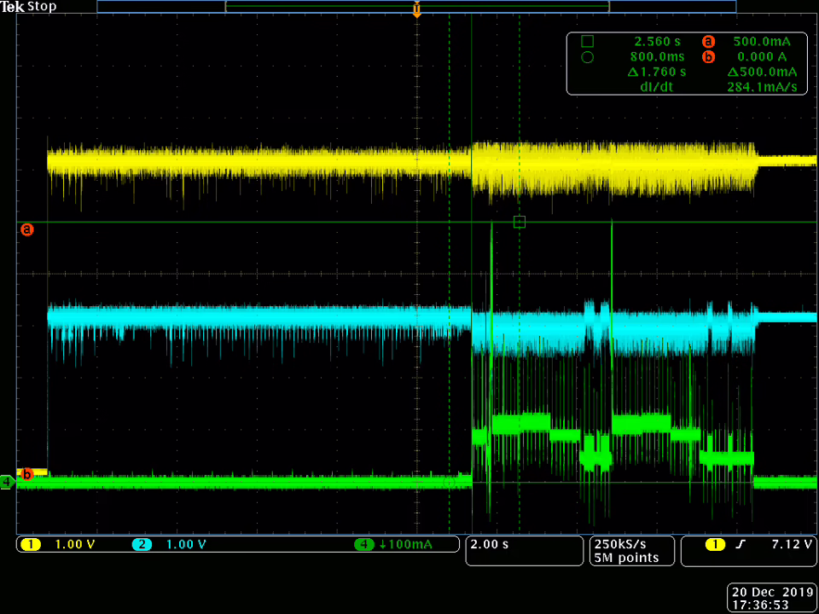This screenshot has width=819, height=614.
Task: Click the waveform record overview bar
Action: [416, 6]
